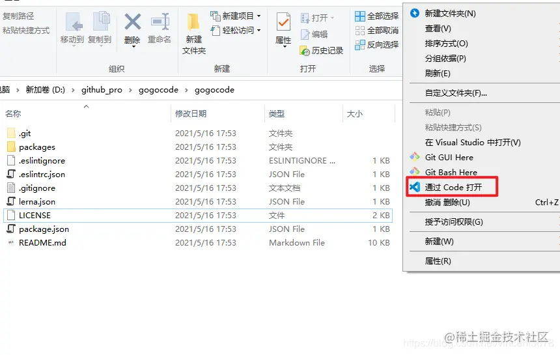Image resolution: width=560 pixels, height=355 pixels.
Task: Expand breadcrumb chevron after 新加卷 (D:)
Action: (x=73, y=90)
